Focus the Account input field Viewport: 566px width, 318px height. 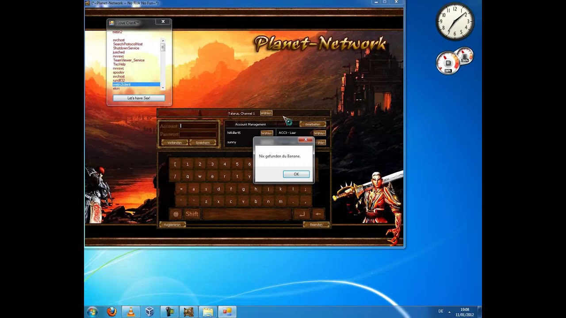pos(198,126)
